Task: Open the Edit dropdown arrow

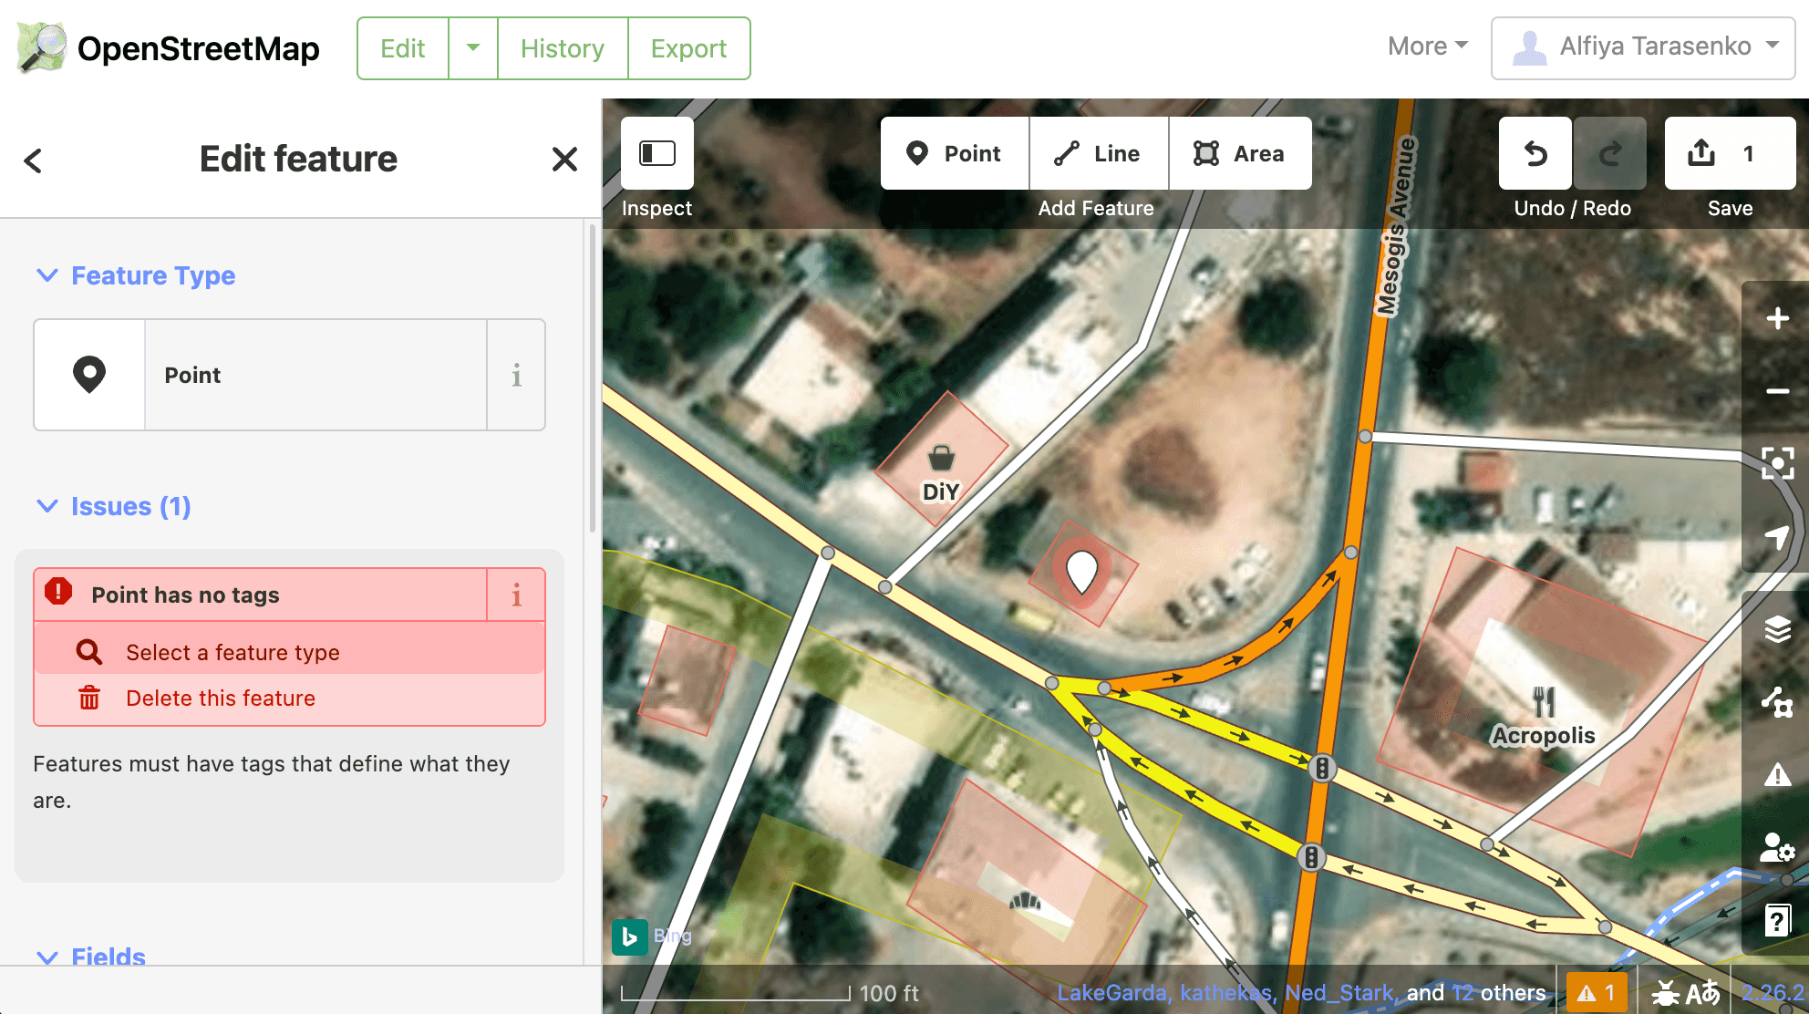Action: point(473,48)
